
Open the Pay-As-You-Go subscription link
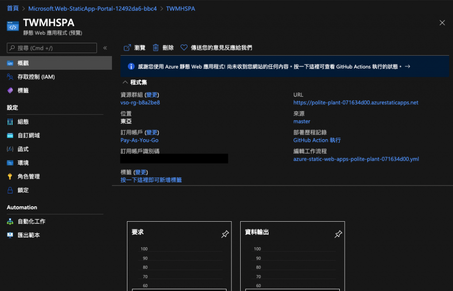(x=139, y=140)
